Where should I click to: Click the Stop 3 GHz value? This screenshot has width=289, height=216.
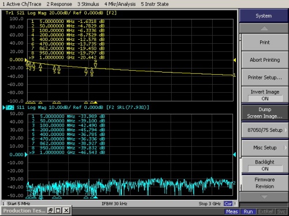[210, 203]
